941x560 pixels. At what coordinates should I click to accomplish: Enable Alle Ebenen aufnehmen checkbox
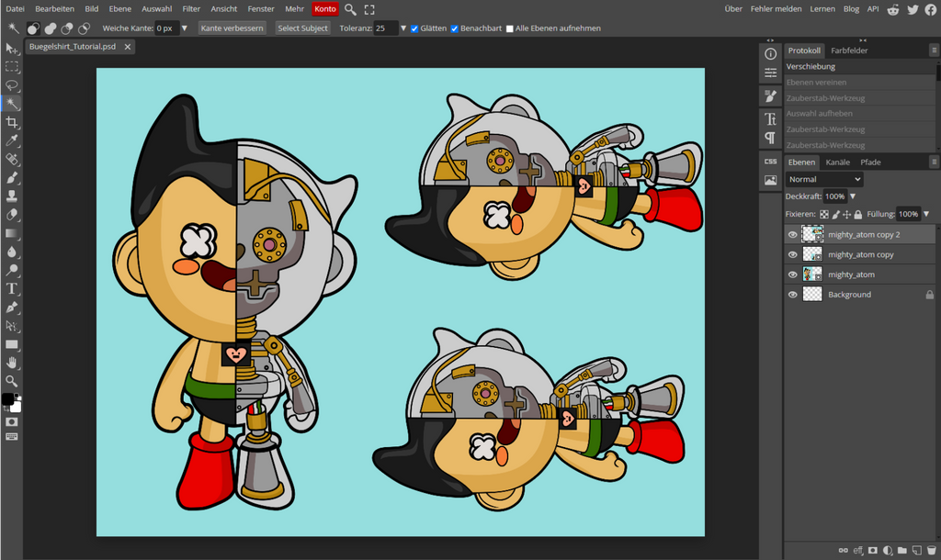tap(509, 28)
